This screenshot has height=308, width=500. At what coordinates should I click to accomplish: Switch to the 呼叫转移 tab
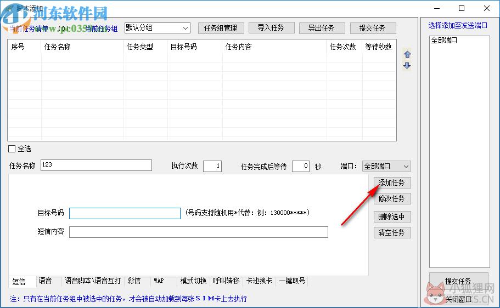[227, 281]
